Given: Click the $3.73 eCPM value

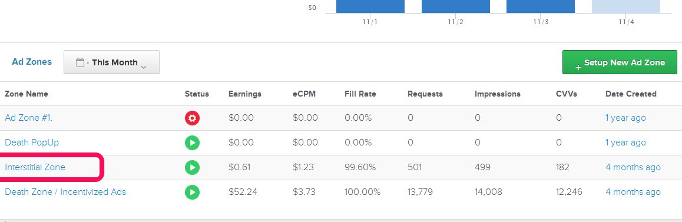Looking at the screenshot, I should pyautogui.click(x=304, y=192).
